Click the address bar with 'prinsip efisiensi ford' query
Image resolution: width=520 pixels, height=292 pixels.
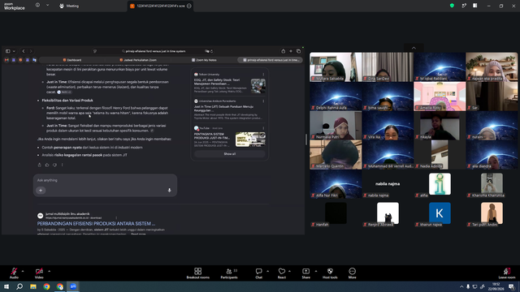tap(154, 51)
